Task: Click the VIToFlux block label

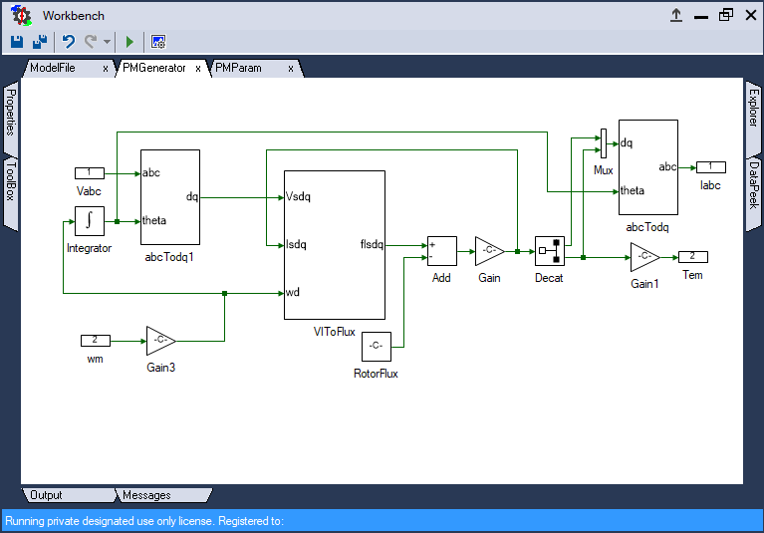Action: (335, 332)
